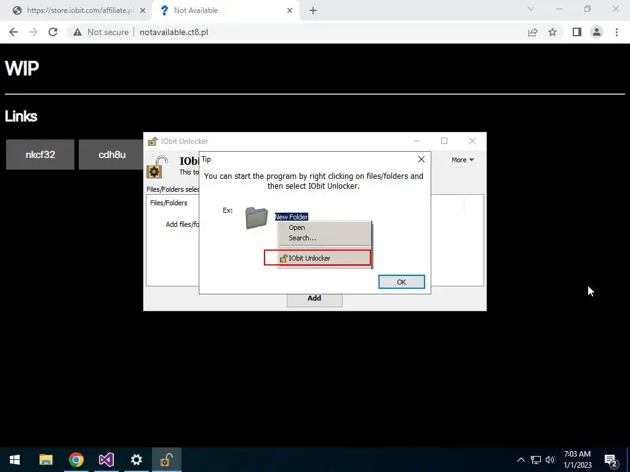This screenshot has width=630, height=472.
Task: Open Chrome's three-dot menu
Action: point(616,32)
